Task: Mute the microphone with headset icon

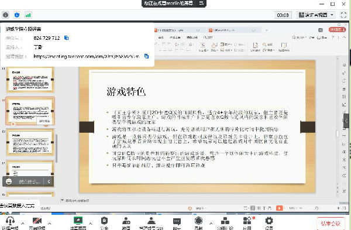Action: (10, 222)
